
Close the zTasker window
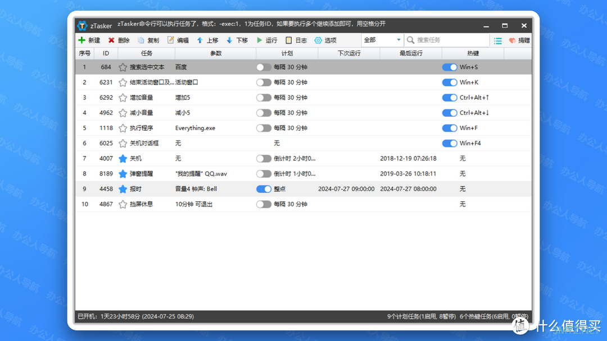[x=524, y=26]
